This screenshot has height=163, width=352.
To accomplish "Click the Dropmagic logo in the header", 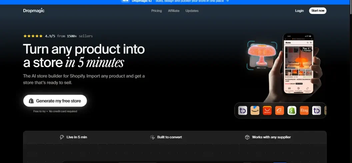I will click(x=34, y=10).
